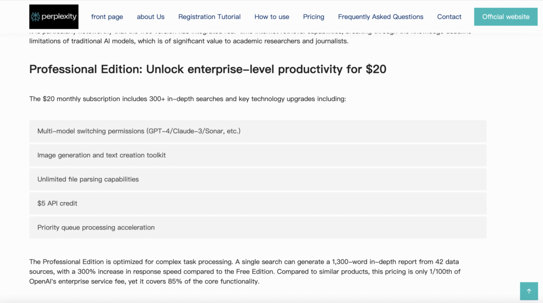Image resolution: width=543 pixels, height=303 pixels.
Task: Click the line mentioning OpenAI's enterprise service fee
Action: tap(144, 281)
